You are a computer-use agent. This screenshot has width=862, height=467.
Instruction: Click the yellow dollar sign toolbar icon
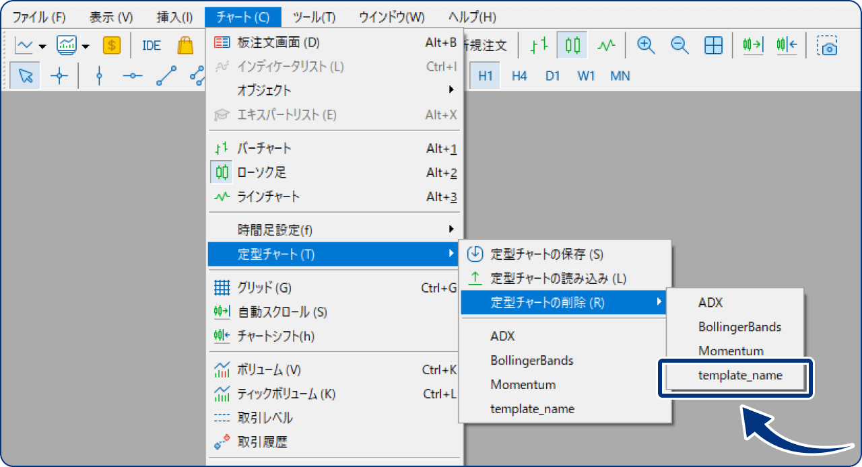point(112,45)
